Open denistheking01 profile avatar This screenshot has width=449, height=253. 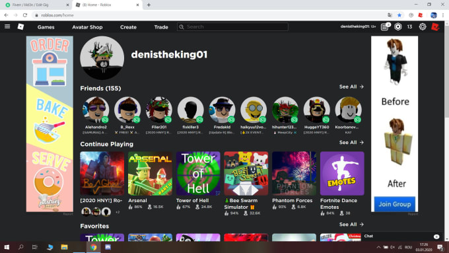102,58
